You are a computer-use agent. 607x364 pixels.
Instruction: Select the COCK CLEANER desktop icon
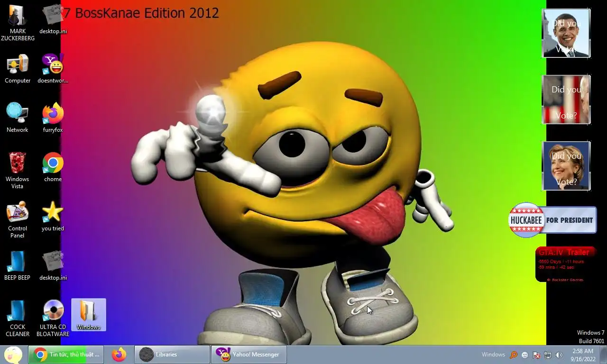click(18, 318)
